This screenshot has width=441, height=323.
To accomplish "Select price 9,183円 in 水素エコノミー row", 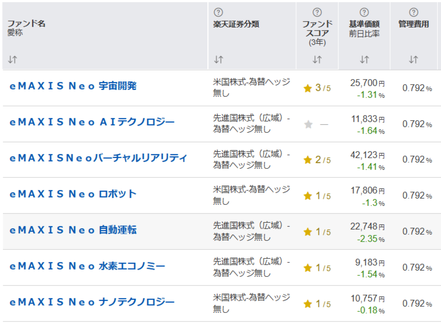I will (369, 263).
